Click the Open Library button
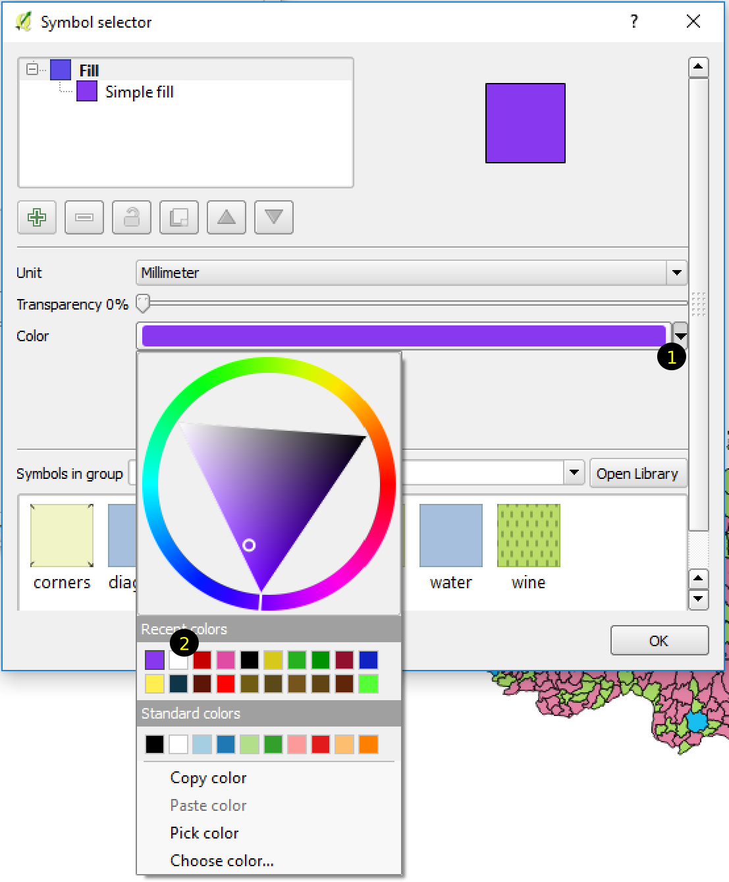This screenshot has height=882, width=729. 637,474
